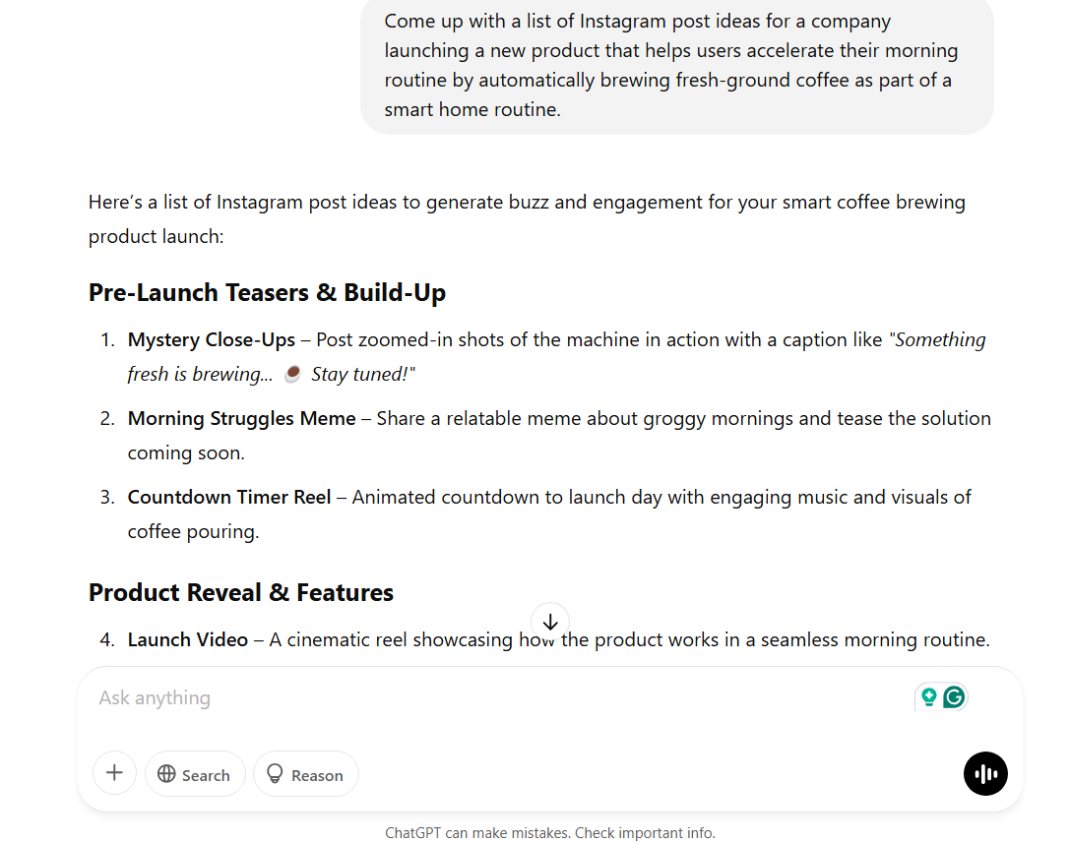
Task: Click the plus attach files button
Action: [x=114, y=773]
